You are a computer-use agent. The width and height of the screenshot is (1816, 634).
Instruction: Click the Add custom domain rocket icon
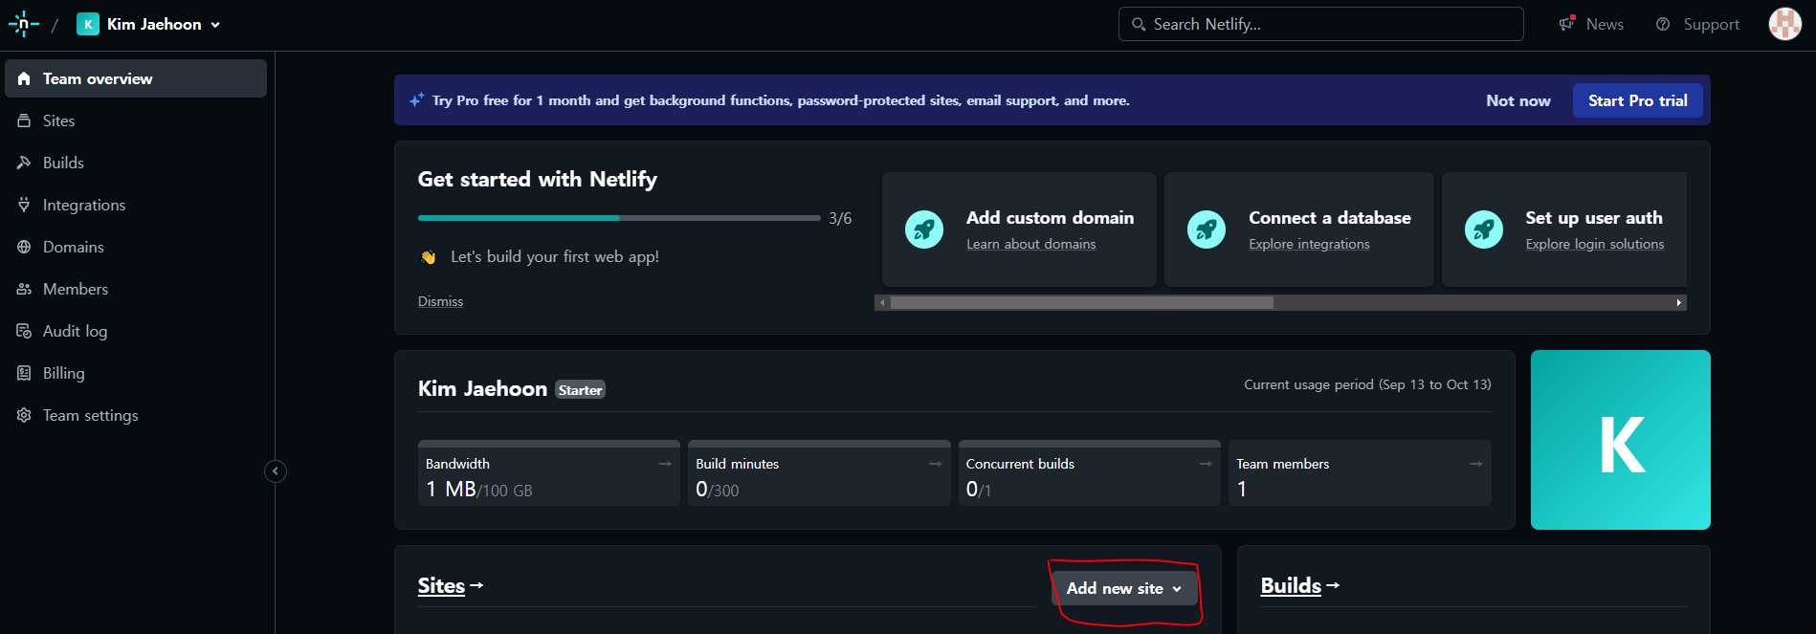tap(924, 230)
